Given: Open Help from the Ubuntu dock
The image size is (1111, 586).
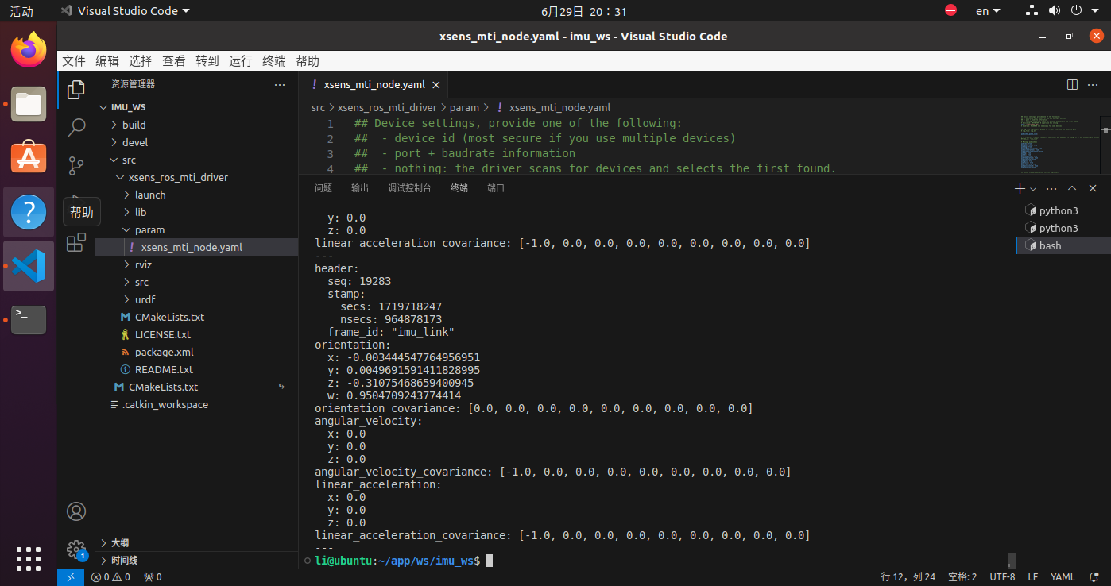Looking at the screenshot, I should (29, 212).
